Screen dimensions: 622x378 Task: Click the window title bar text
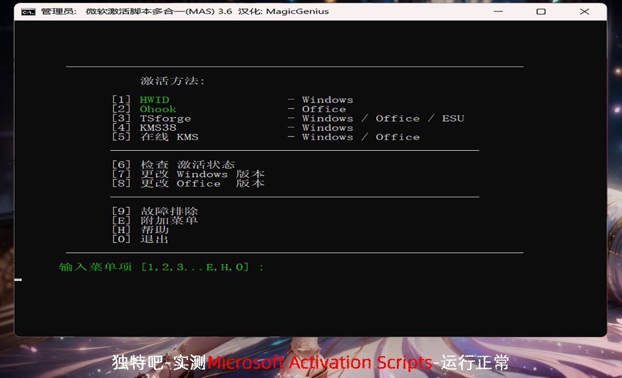point(185,12)
